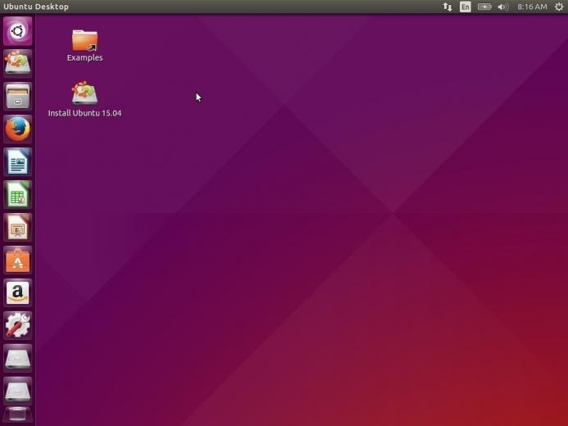The height and width of the screenshot is (426, 568).
Task: Open the sound volume indicator
Action: pyautogui.click(x=502, y=7)
